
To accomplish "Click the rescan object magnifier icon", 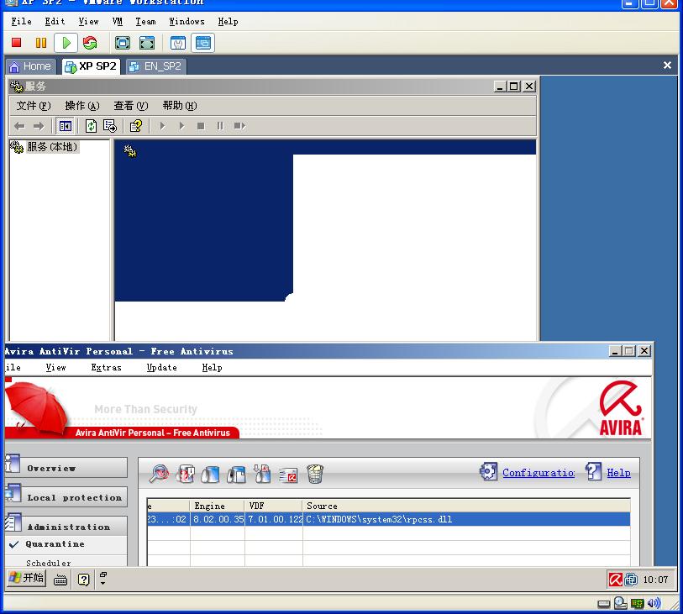I will point(159,474).
